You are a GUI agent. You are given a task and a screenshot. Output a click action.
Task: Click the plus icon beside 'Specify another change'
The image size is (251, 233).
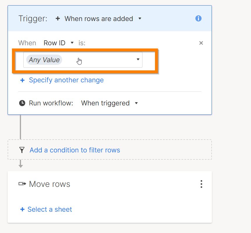point(22,80)
